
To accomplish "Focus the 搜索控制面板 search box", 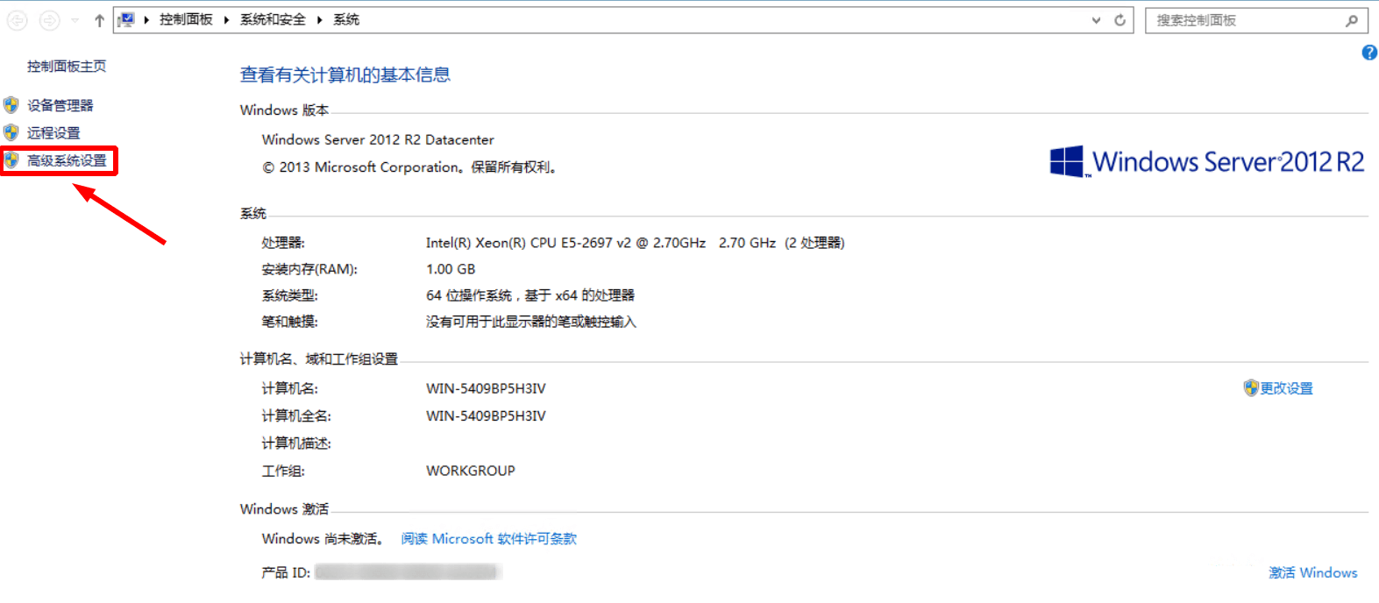I will tap(1256, 20).
